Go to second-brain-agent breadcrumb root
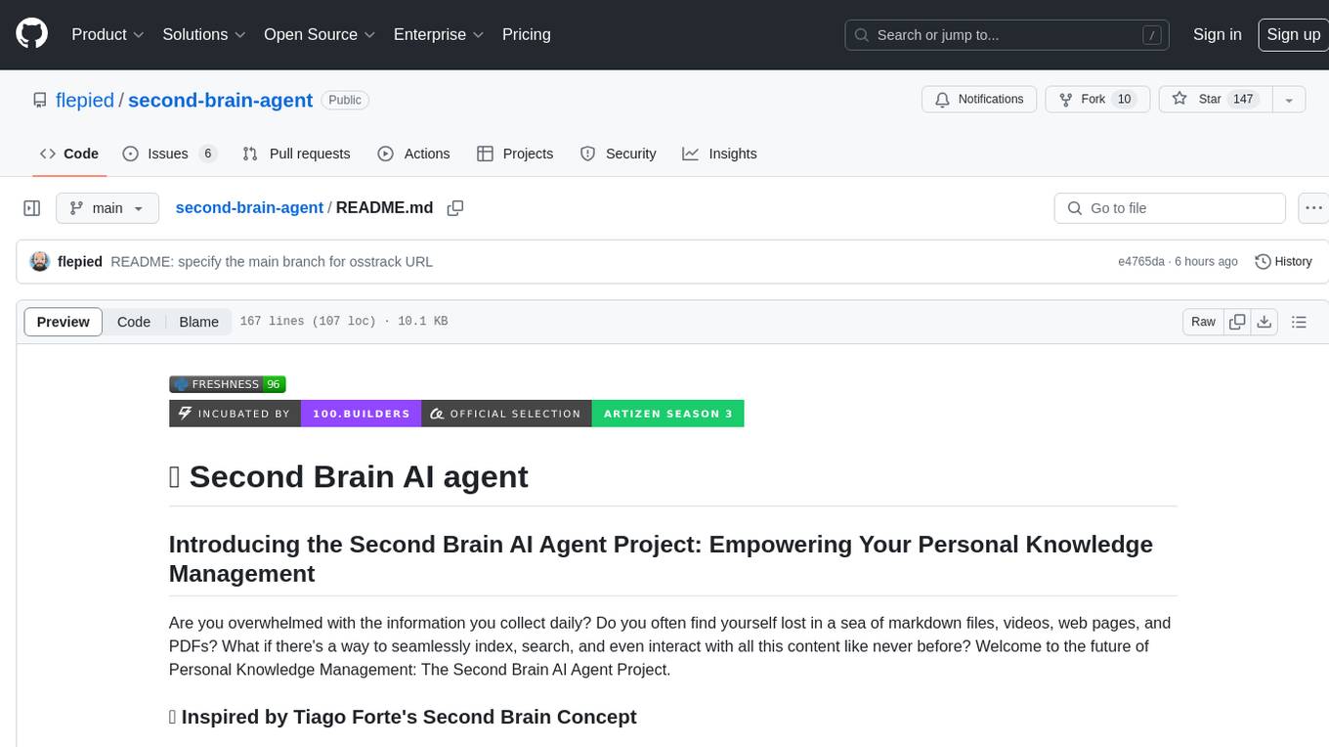 pyautogui.click(x=249, y=207)
